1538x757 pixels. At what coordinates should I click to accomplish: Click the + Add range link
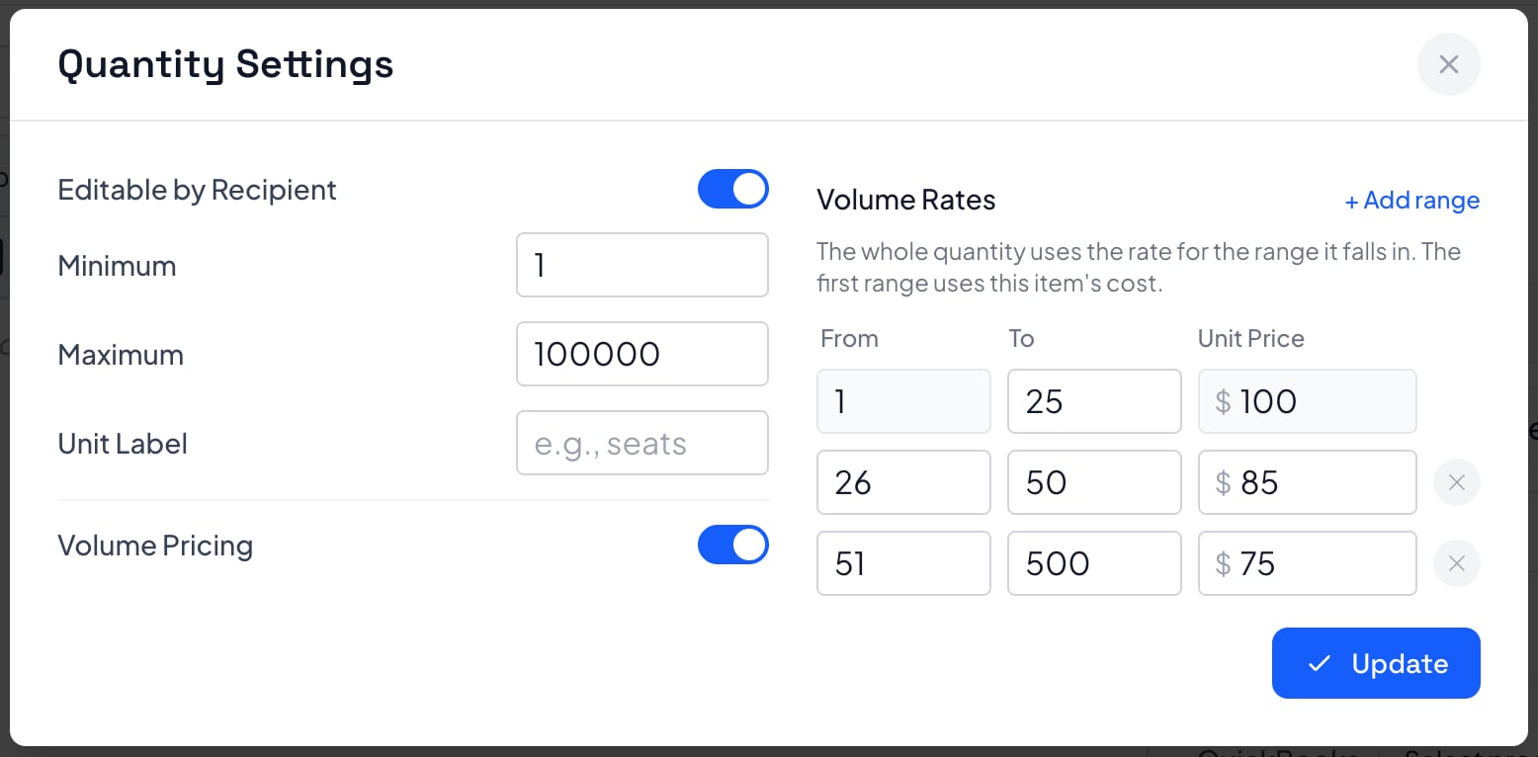pos(1412,201)
